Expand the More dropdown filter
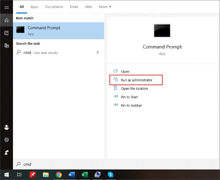This screenshot has width=220, height=180. tap(105, 7)
